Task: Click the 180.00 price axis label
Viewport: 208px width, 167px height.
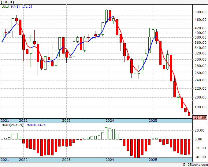Action: tap(200, 107)
